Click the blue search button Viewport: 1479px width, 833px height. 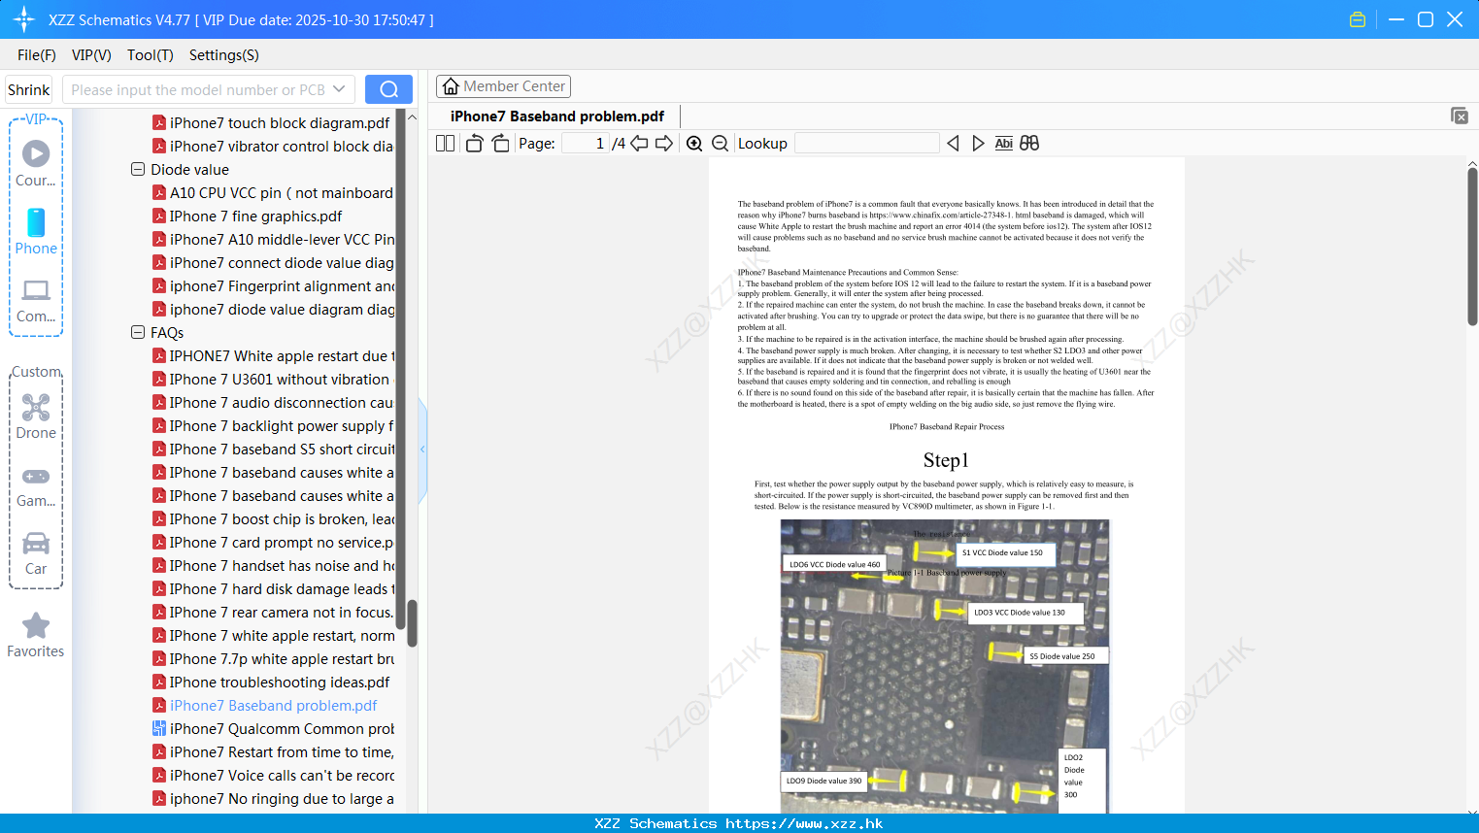click(388, 89)
